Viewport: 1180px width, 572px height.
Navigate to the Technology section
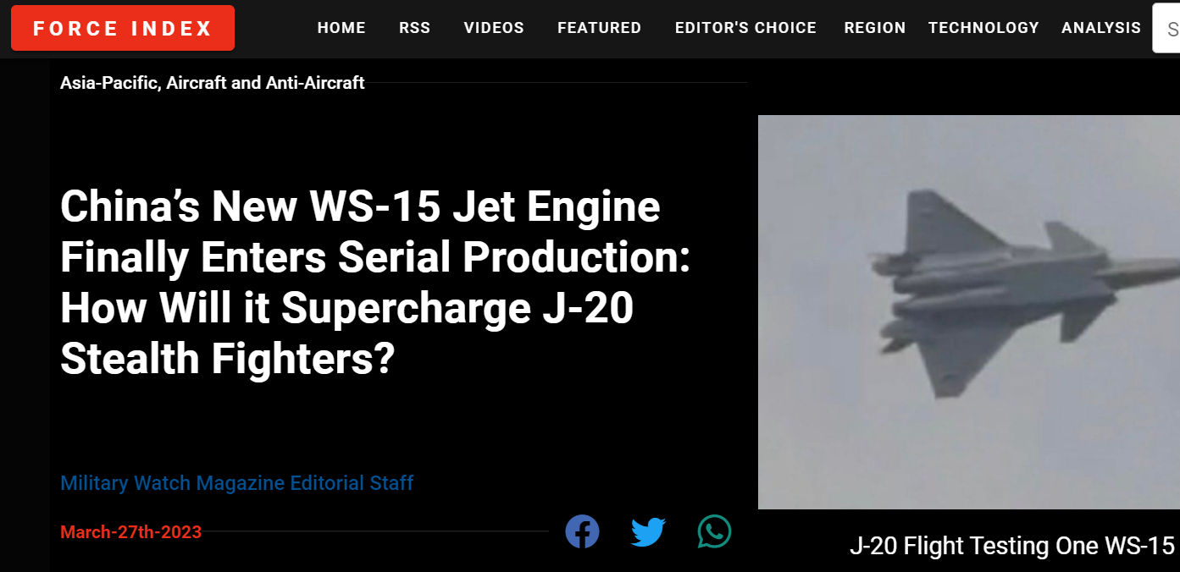(x=983, y=28)
